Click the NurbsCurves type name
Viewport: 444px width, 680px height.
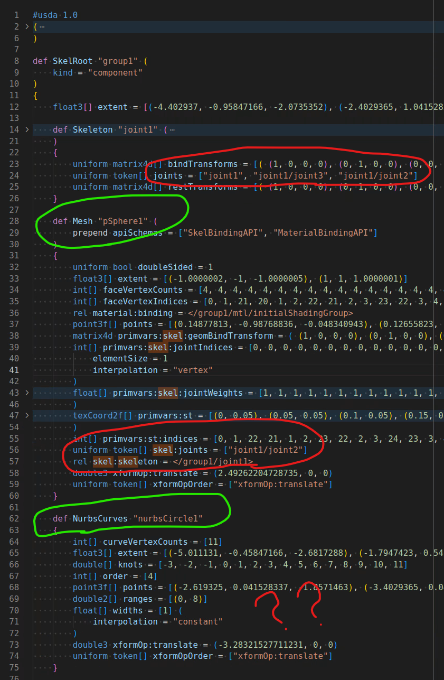[x=100, y=519]
